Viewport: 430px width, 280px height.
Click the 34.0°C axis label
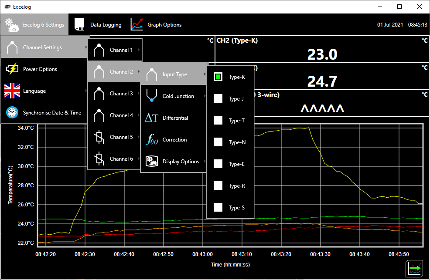[x=26, y=128]
